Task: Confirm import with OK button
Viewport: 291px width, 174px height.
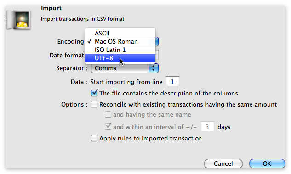Action: 267,163
